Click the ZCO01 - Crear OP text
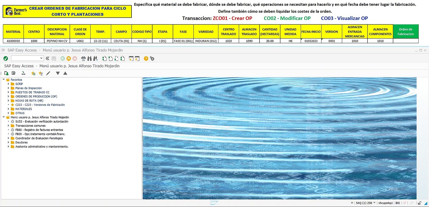 [232, 18]
